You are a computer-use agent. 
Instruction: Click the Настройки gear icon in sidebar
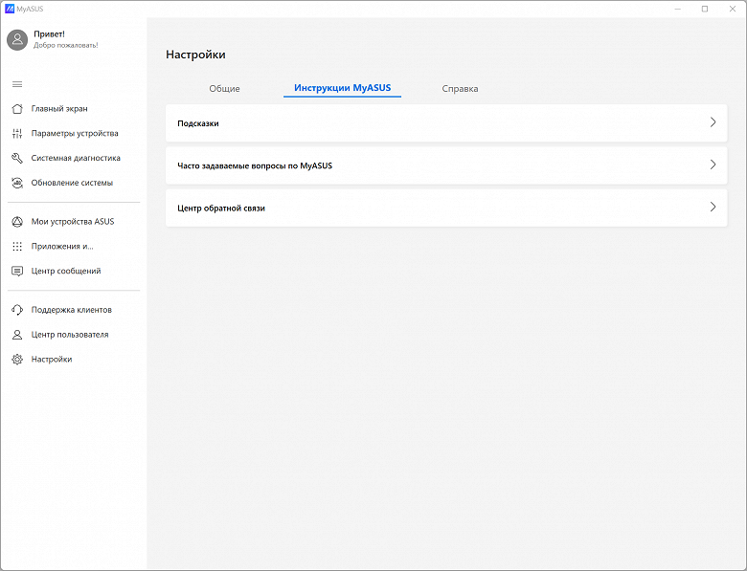point(17,360)
